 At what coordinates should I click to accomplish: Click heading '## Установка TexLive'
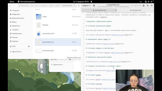tap(94, 84)
